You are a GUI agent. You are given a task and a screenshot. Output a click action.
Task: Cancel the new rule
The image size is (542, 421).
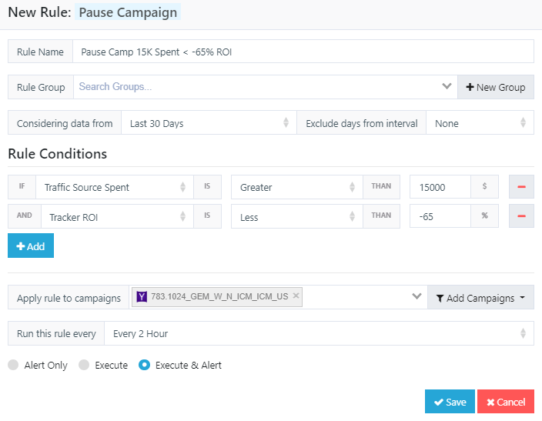pyautogui.click(x=506, y=402)
